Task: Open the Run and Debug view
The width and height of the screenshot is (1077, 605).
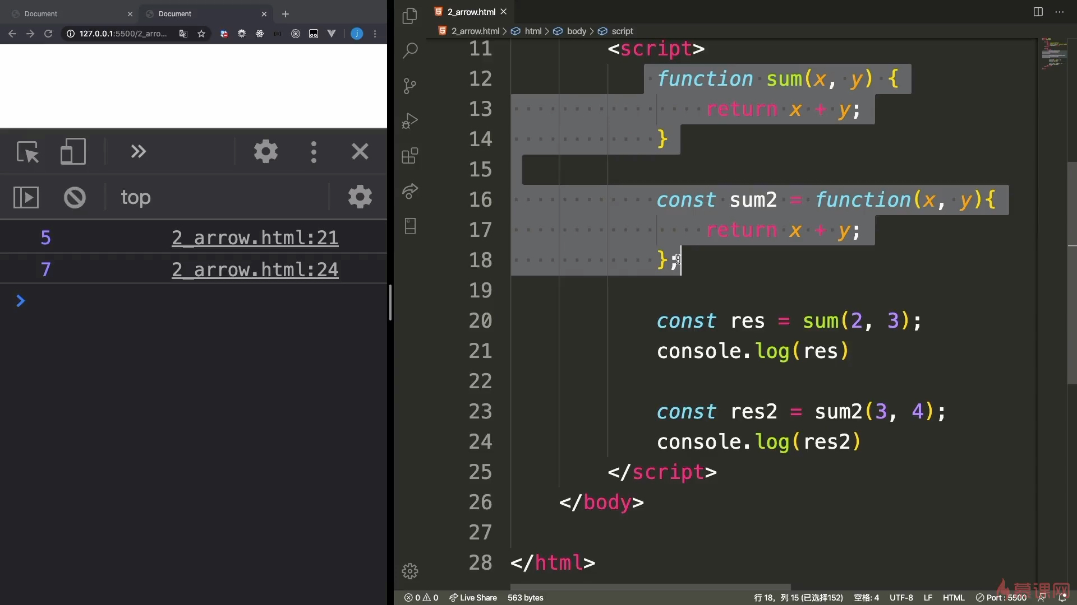Action: point(410,121)
